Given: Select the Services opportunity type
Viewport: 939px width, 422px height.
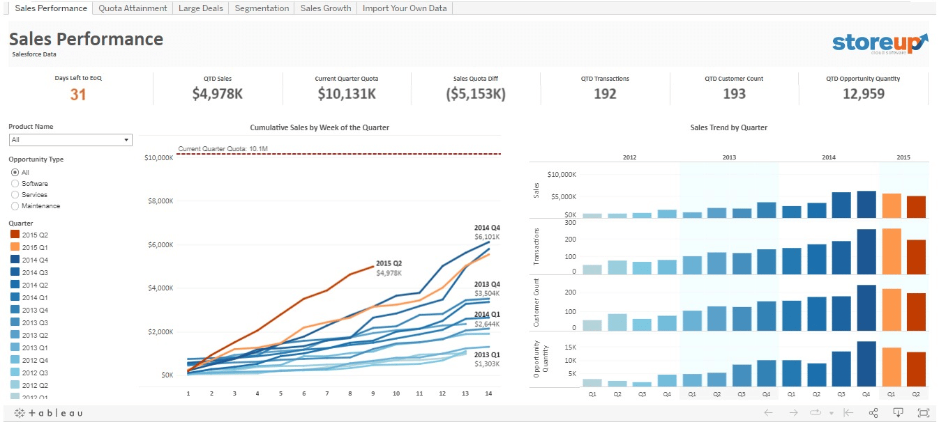Looking at the screenshot, I should point(15,195).
